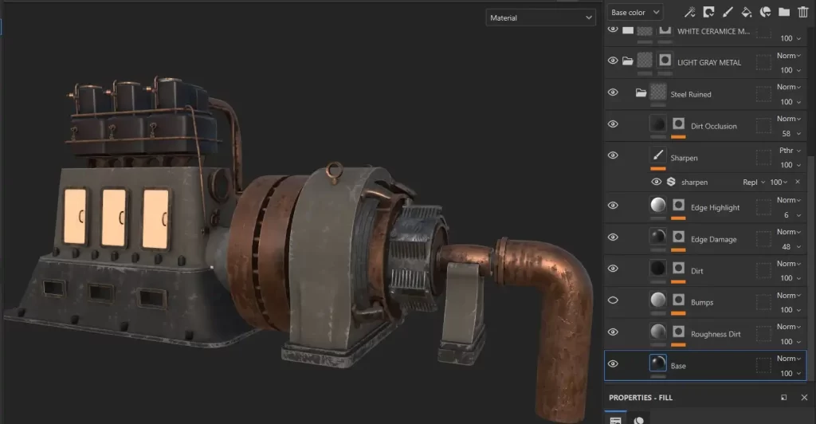Image resolution: width=816 pixels, height=424 pixels.
Task: Select the LIGHT GRAY METAL folder layer
Action: (x=708, y=62)
